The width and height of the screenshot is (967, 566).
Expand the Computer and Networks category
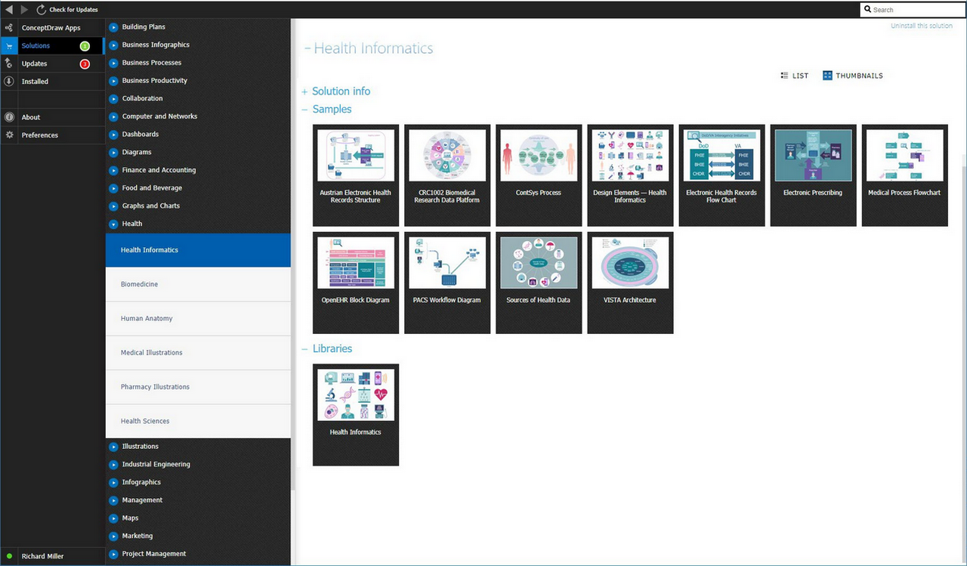[113, 116]
